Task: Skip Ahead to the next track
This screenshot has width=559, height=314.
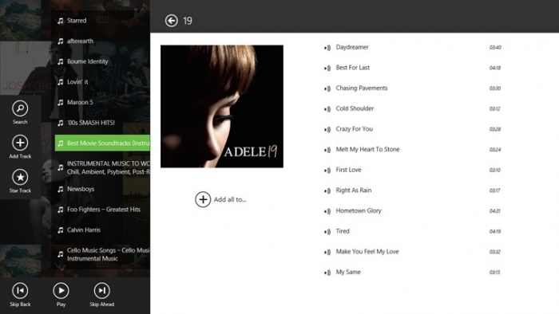Action: tap(102, 291)
